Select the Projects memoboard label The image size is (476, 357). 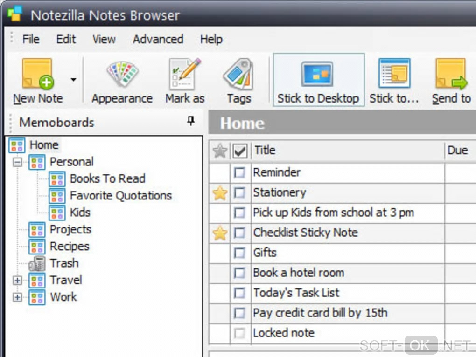[x=70, y=230]
